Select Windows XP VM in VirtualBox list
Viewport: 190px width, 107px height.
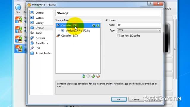[x=19, y=29]
